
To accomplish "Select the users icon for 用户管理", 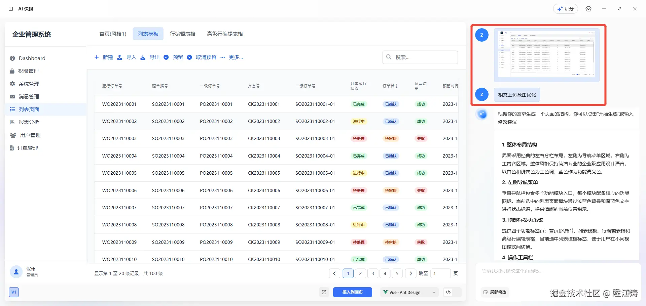I will [13, 135].
